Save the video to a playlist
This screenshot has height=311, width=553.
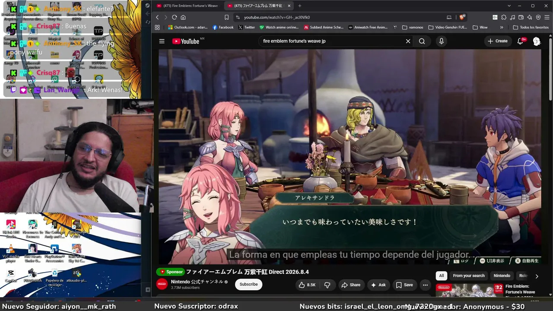(x=404, y=285)
